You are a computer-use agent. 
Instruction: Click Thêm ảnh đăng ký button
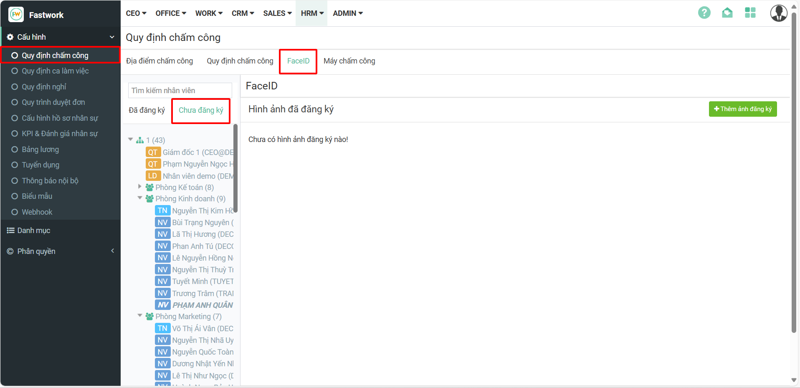742,109
